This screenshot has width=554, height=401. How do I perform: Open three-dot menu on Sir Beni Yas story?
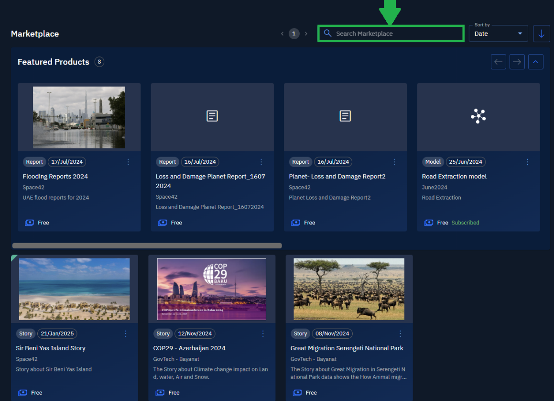tap(126, 334)
